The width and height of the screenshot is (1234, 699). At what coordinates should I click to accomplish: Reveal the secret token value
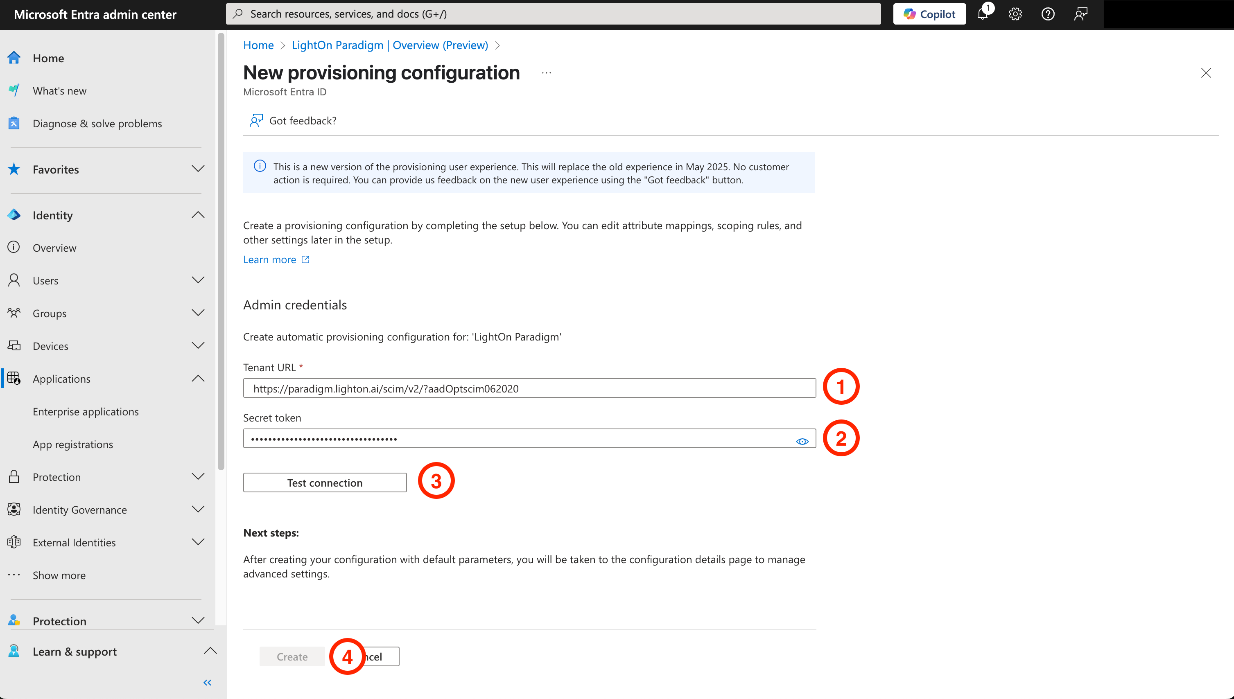(x=802, y=441)
